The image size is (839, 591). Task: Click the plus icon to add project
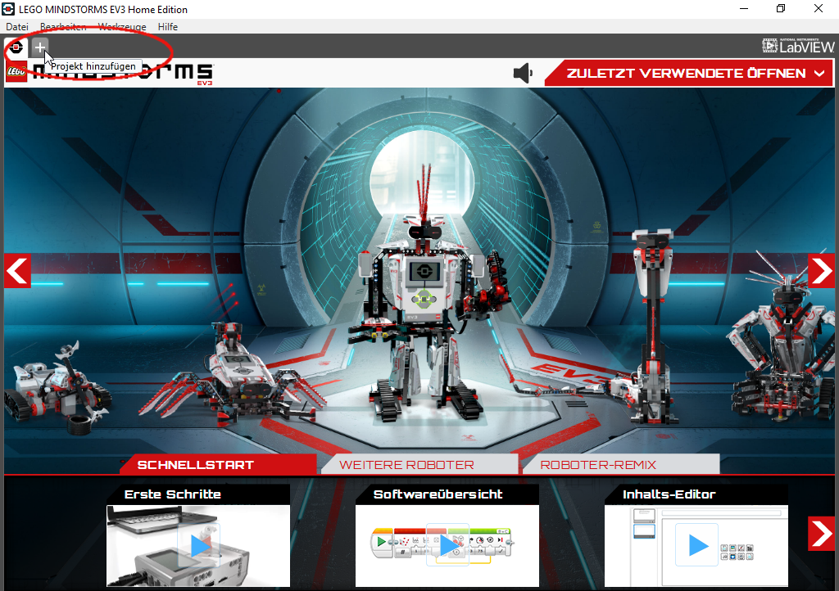[x=39, y=47]
